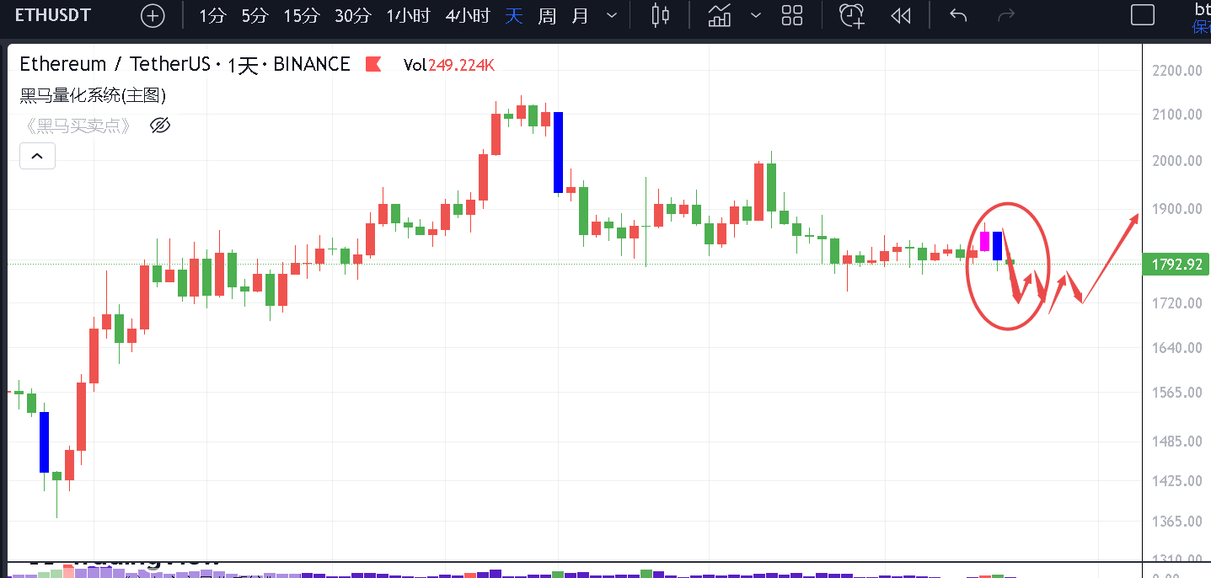Redo with the curved right arrow
1211x578 pixels.
[x=1005, y=15]
